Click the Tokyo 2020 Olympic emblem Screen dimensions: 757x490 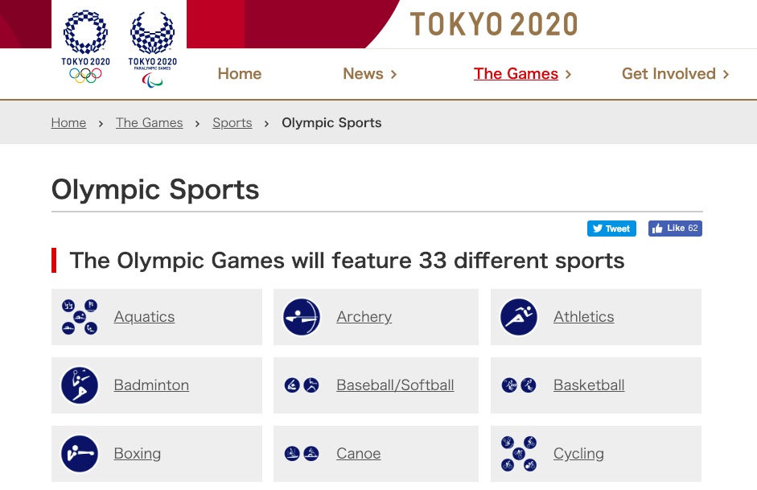click(x=85, y=46)
